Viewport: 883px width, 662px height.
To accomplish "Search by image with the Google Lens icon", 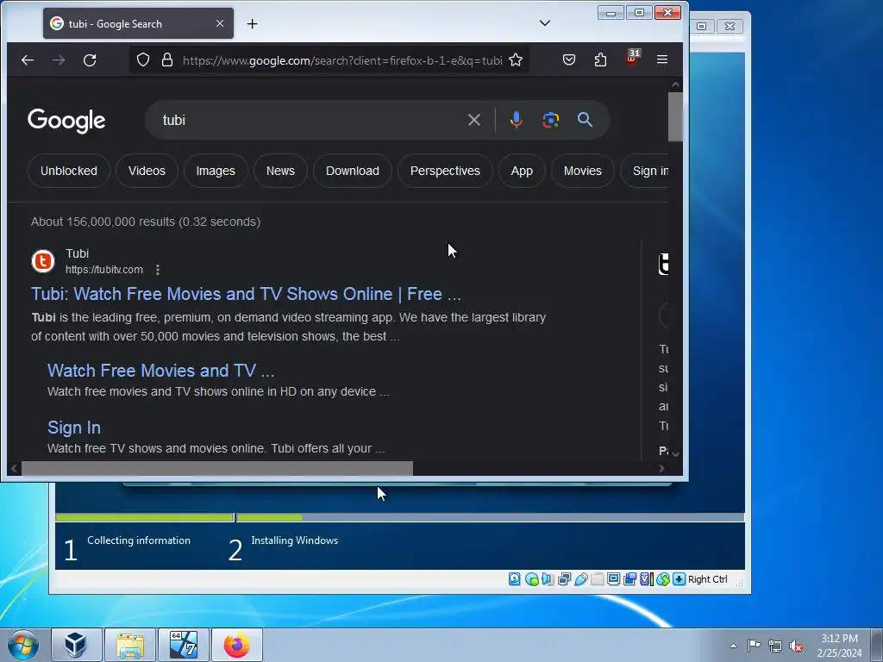I will point(551,120).
